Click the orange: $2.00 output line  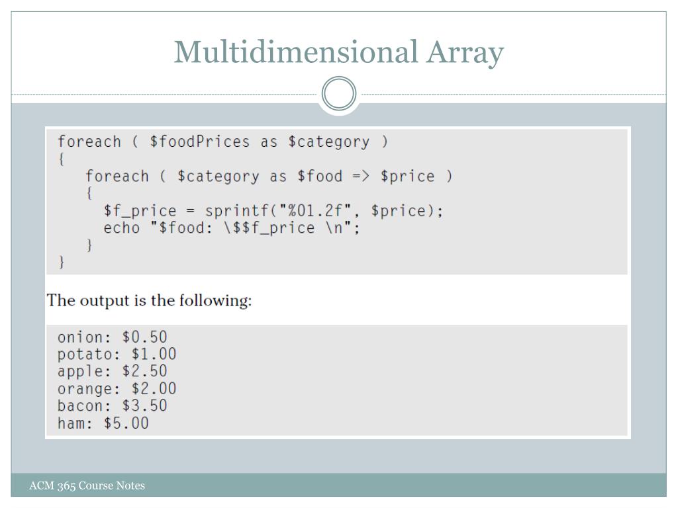117,389
